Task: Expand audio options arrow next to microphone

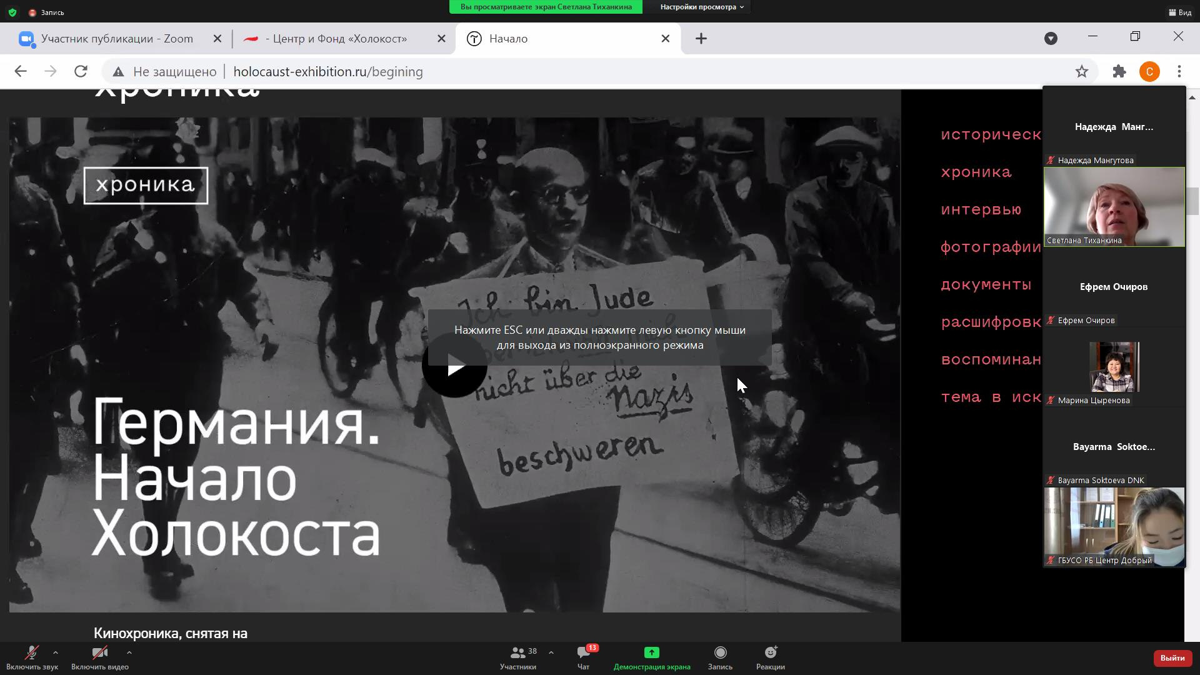Action: (56, 652)
